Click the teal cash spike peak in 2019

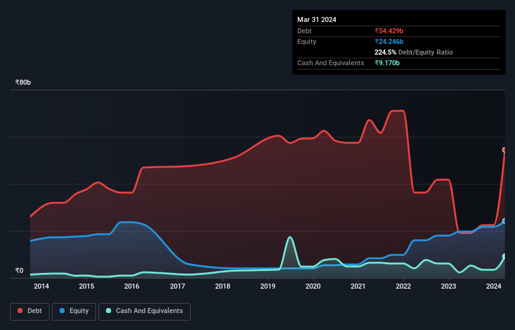290,237
